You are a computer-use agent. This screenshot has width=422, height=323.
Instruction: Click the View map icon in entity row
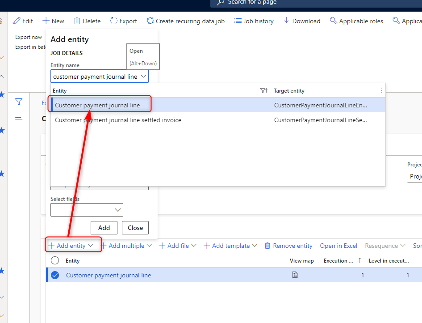coord(295,275)
